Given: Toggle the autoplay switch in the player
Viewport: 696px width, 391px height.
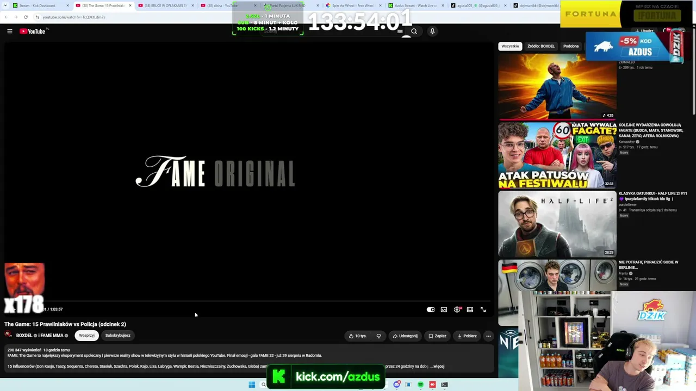Looking at the screenshot, I should point(431,310).
